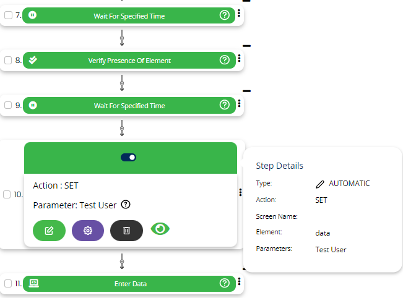
Task: Open three-dot menu for step 7
Action: click(239, 15)
